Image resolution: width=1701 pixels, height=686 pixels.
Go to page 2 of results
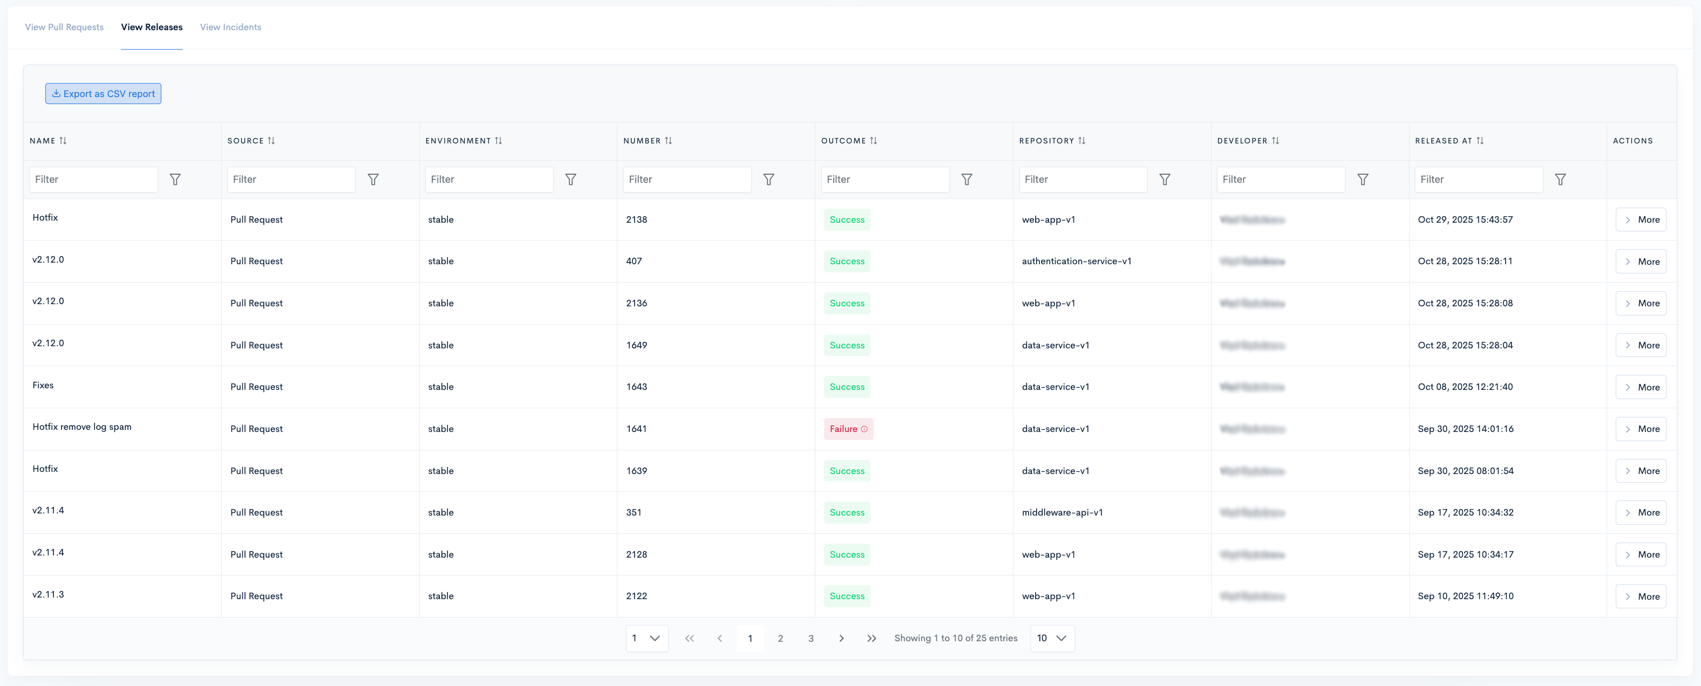tap(780, 638)
